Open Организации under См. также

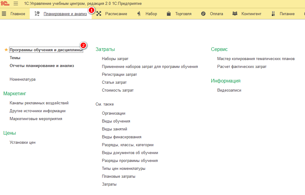[x=114, y=113]
